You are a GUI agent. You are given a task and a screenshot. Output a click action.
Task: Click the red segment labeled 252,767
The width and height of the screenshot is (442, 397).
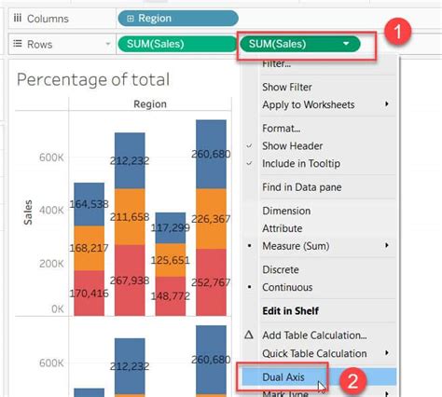[211, 282]
